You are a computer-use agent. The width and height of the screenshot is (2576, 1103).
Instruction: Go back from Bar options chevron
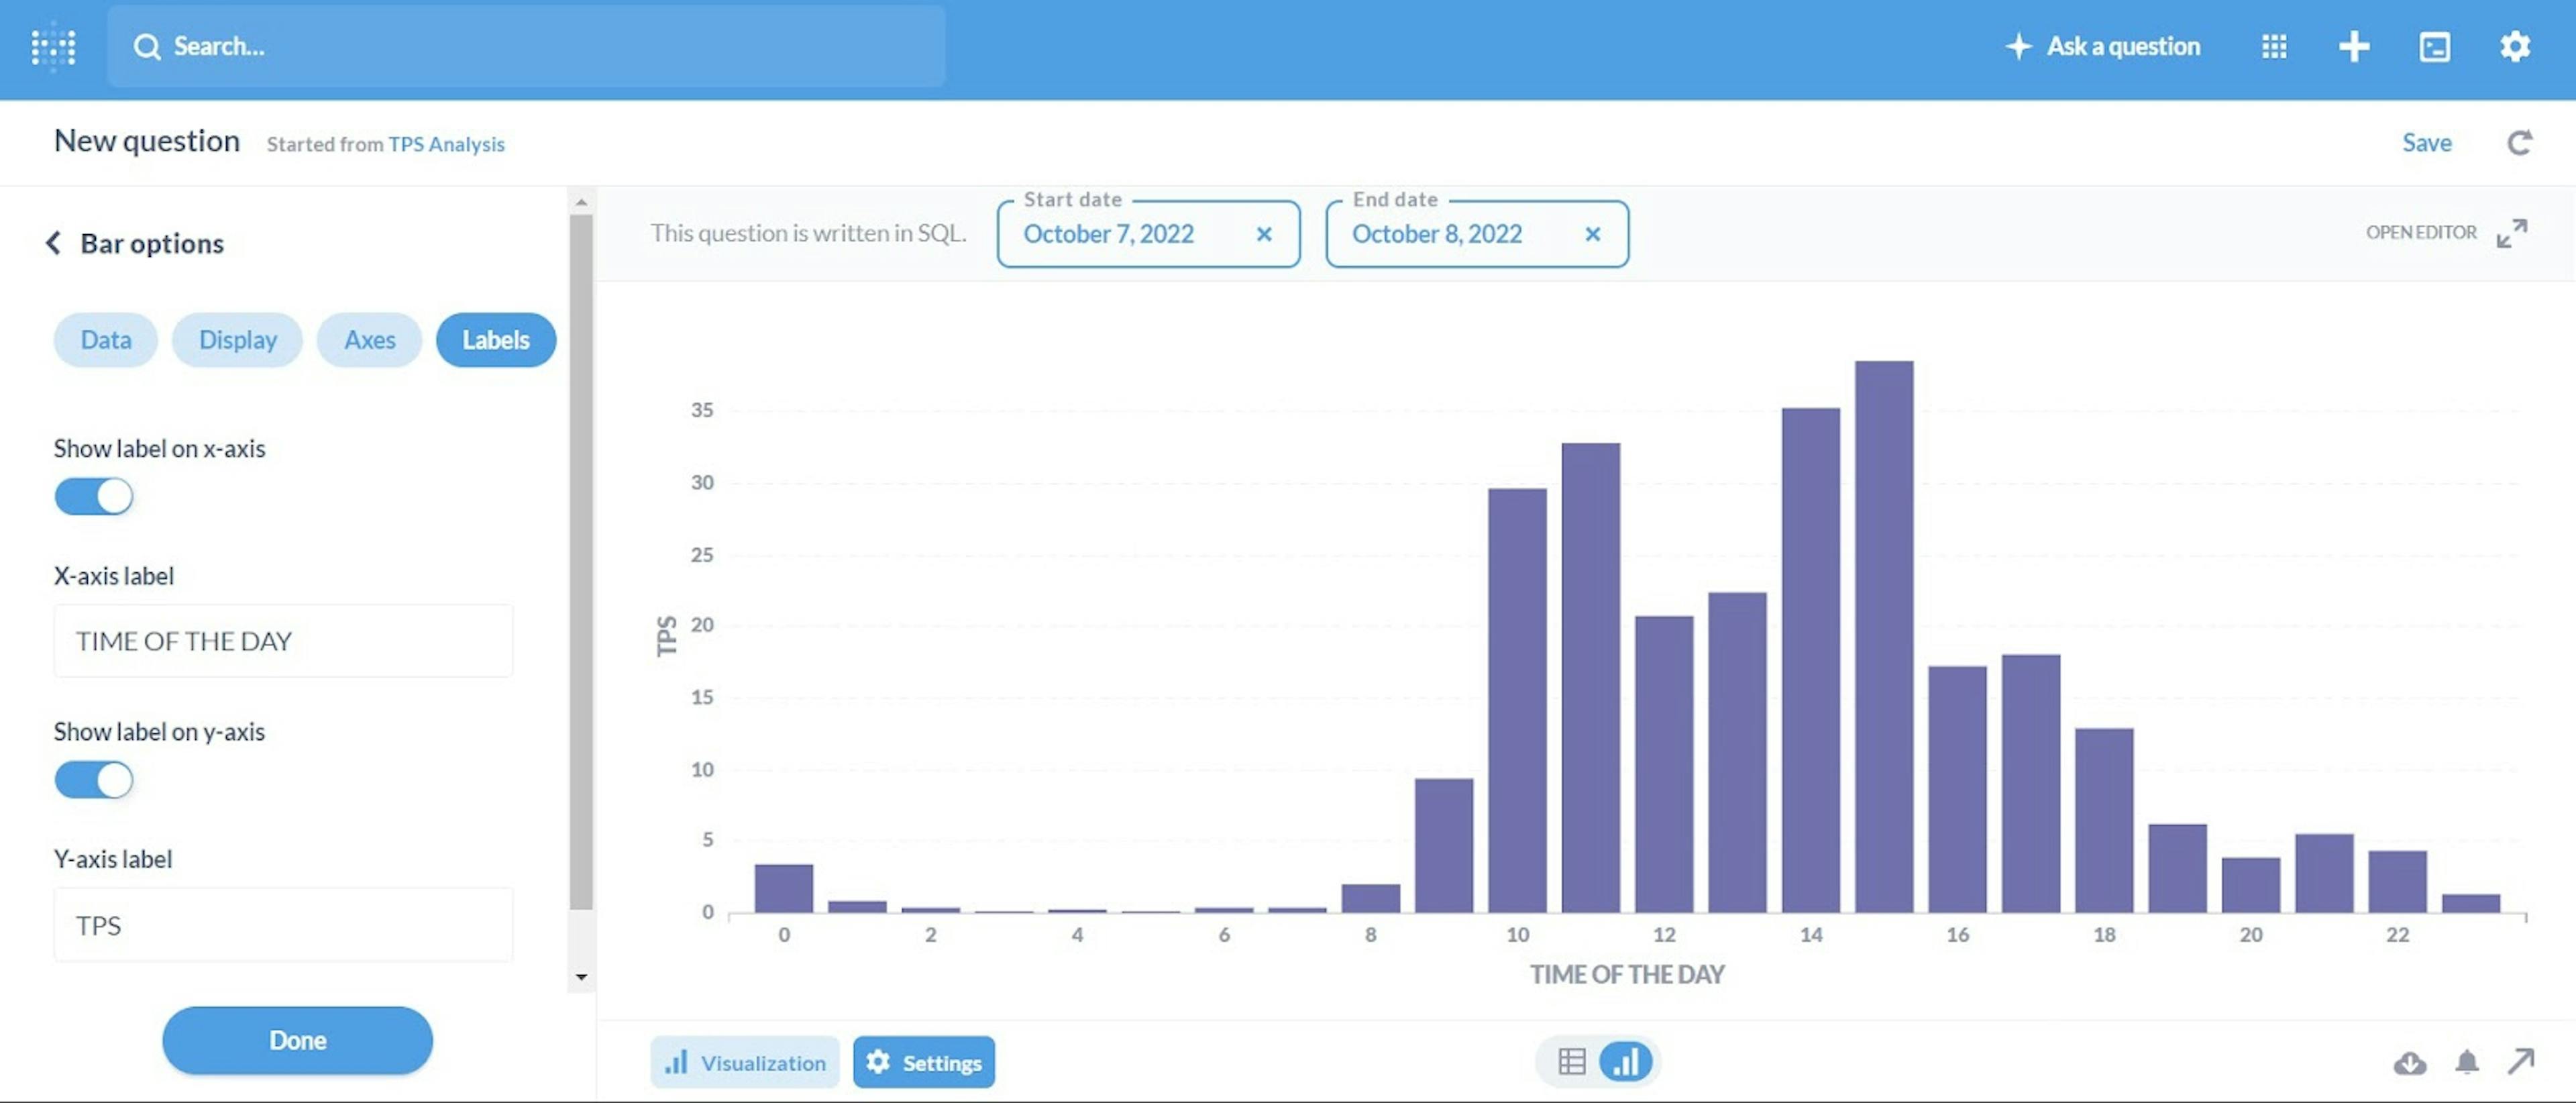pos(53,243)
